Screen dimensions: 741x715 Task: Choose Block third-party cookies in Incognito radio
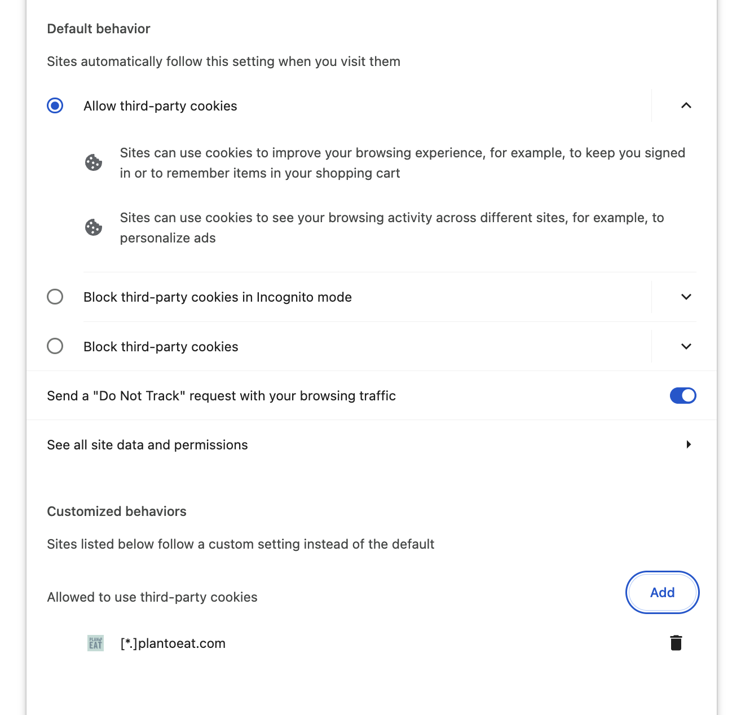(x=55, y=297)
